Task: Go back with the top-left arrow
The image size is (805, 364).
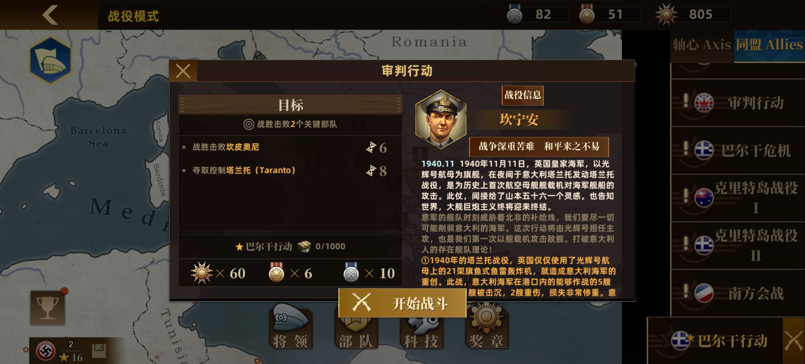Action: coord(50,15)
